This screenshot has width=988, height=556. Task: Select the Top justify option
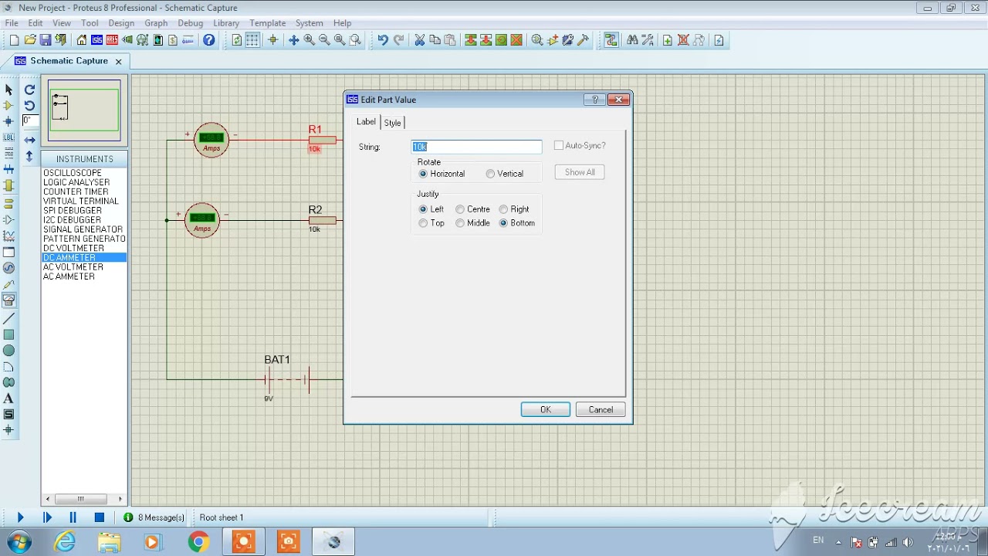431,223
